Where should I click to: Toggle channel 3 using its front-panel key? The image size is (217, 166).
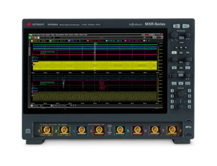point(172,101)
